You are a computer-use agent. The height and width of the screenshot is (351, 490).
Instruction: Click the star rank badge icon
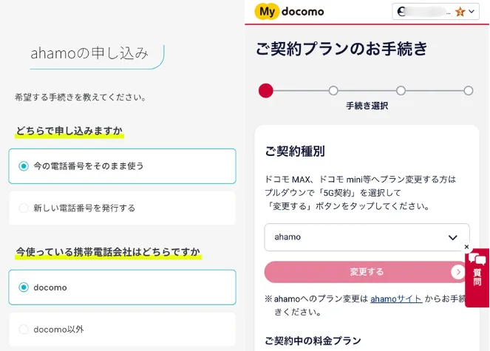460,12
